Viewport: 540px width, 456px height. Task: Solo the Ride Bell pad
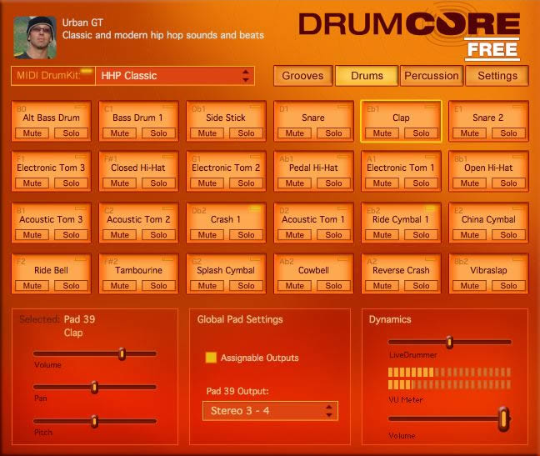pos(71,285)
